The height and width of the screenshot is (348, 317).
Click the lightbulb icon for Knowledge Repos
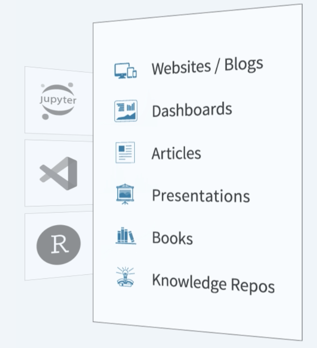pyautogui.click(x=126, y=278)
